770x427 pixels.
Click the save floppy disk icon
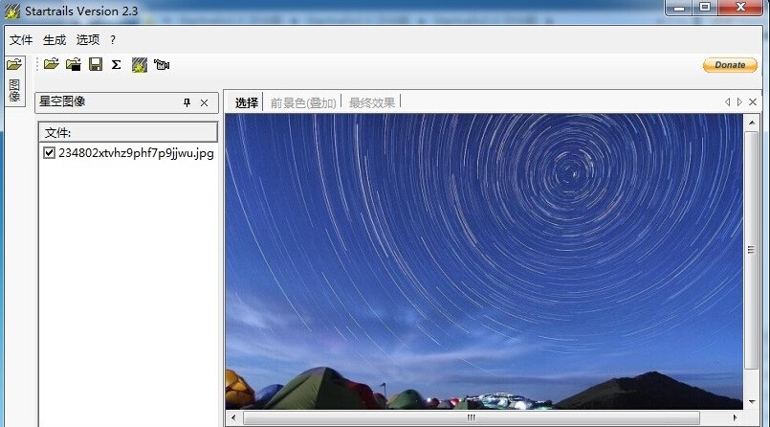(x=96, y=64)
